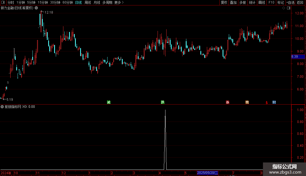Open dropdown next to 新力金融 title
The image size is (306, 176).
(x=36, y=8)
